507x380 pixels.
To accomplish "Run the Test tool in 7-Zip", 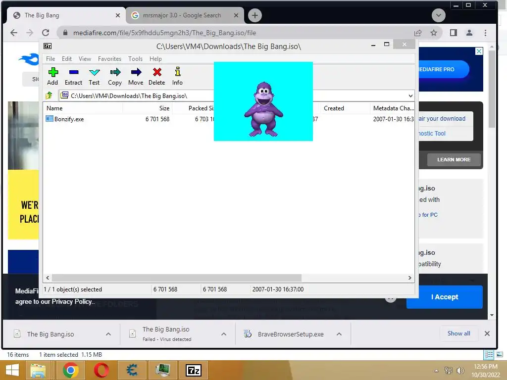I will click(x=94, y=76).
